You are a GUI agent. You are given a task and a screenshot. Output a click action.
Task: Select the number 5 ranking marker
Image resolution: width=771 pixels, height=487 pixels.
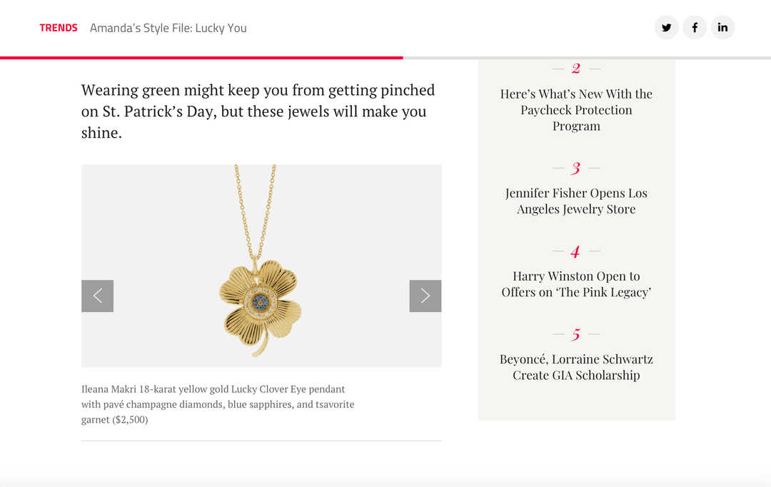point(576,334)
